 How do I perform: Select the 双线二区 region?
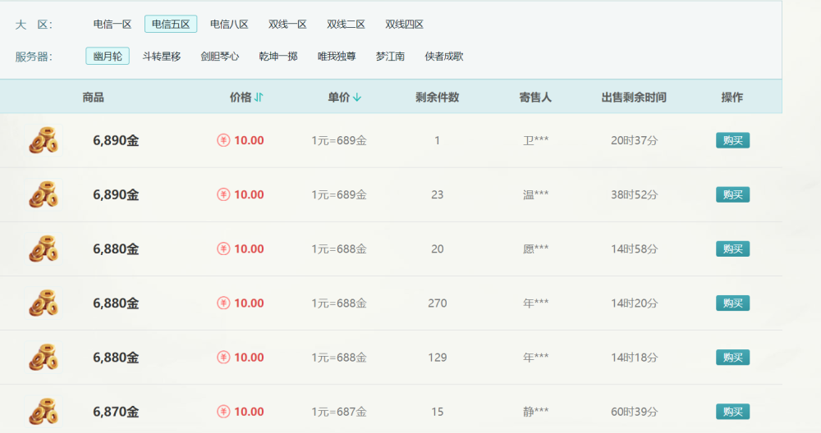(x=346, y=24)
